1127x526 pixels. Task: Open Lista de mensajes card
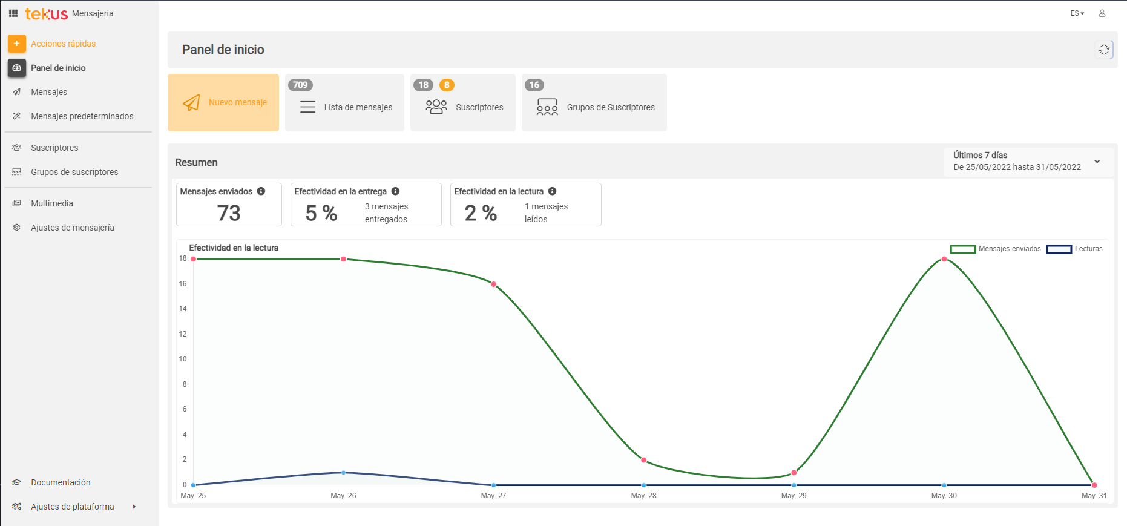(344, 103)
